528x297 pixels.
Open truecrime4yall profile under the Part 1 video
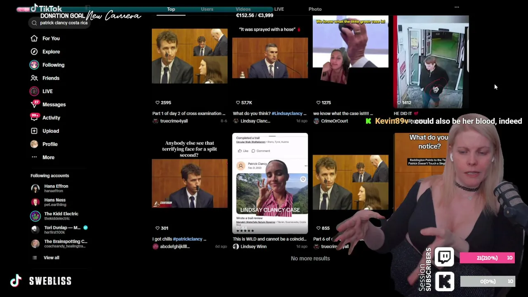(x=174, y=121)
